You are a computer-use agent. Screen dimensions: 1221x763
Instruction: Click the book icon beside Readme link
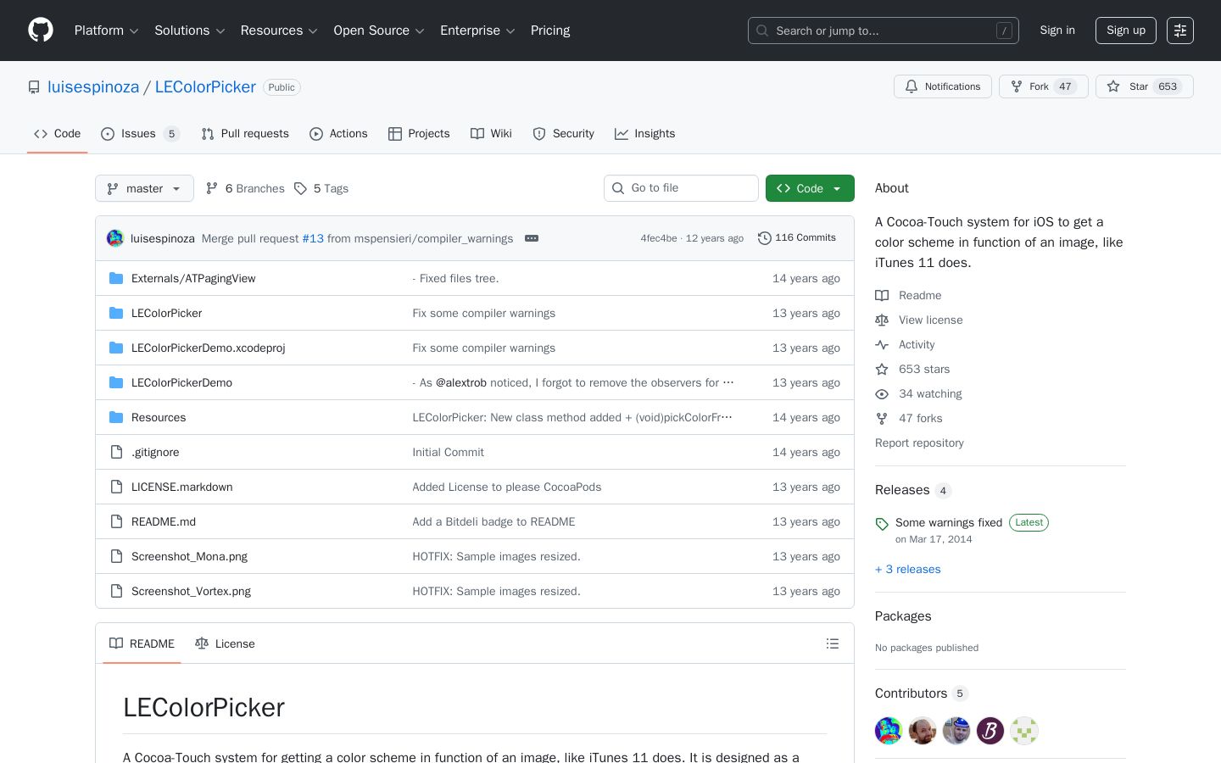click(x=882, y=296)
